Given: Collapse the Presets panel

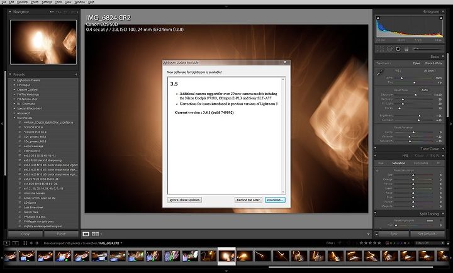Looking at the screenshot, I should (x=10, y=74).
